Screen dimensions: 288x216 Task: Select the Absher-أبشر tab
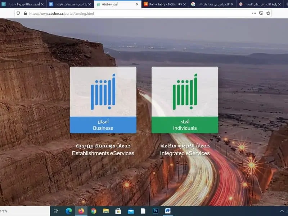[x=118, y=4]
